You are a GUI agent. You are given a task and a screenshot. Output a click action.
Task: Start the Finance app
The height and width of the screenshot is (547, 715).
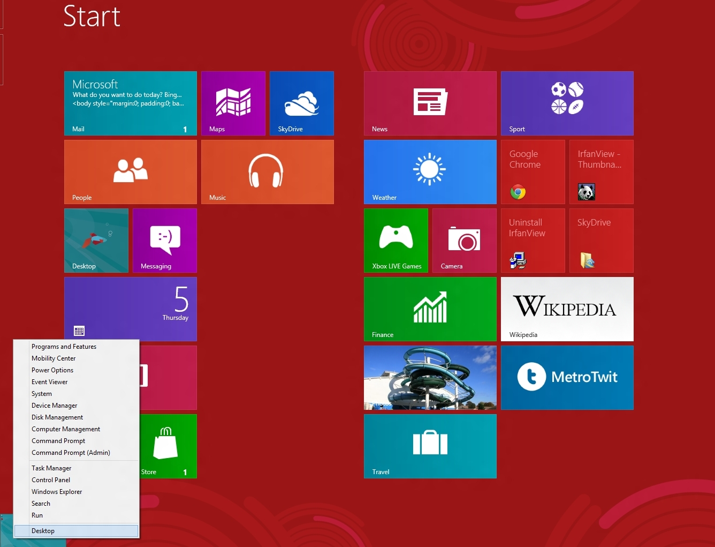pyautogui.click(x=430, y=309)
